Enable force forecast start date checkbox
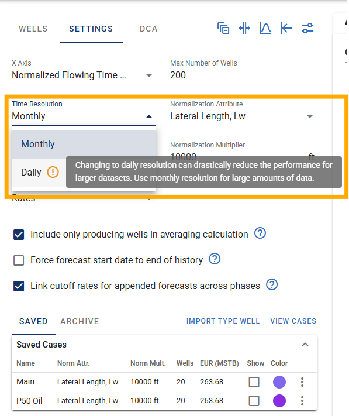This screenshot has height=416, width=349. click(x=19, y=260)
